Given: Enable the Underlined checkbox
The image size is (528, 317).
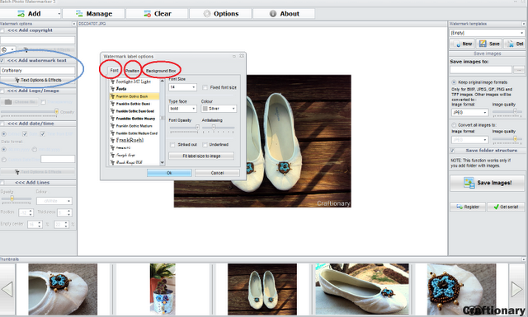Looking at the screenshot, I should [205, 145].
